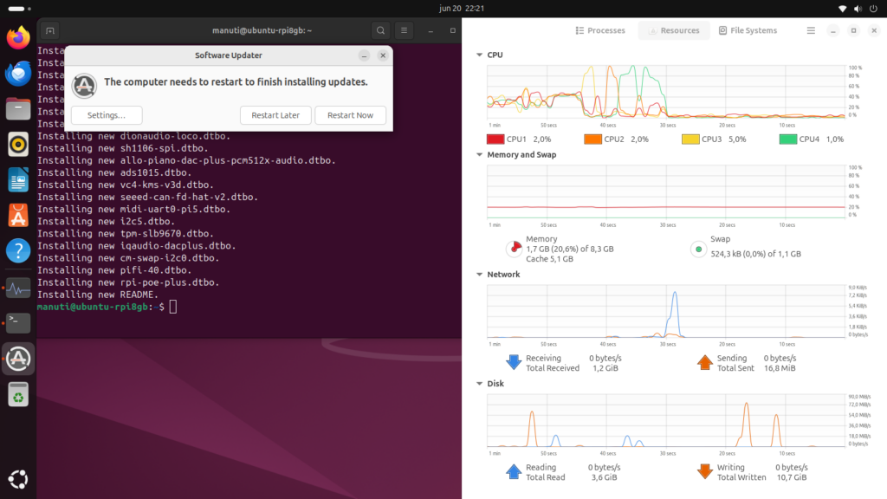Screen dimensions: 887x499
Task: Click the power icon in top bar
Action: click(x=873, y=9)
